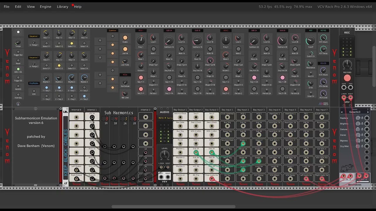This screenshot has height=211, width=376.
Task: Click the Freq 1 knob on VCO 1
Action: [x=141, y=40]
